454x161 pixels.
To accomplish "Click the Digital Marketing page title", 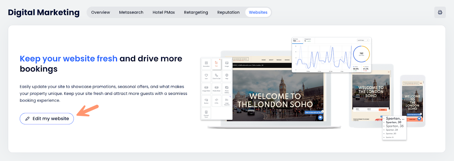I will point(44,13).
